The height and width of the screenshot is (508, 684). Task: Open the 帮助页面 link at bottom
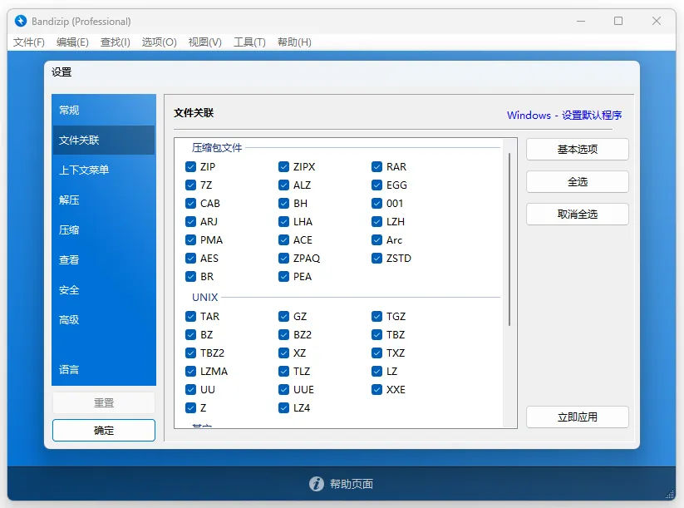(x=352, y=484)
